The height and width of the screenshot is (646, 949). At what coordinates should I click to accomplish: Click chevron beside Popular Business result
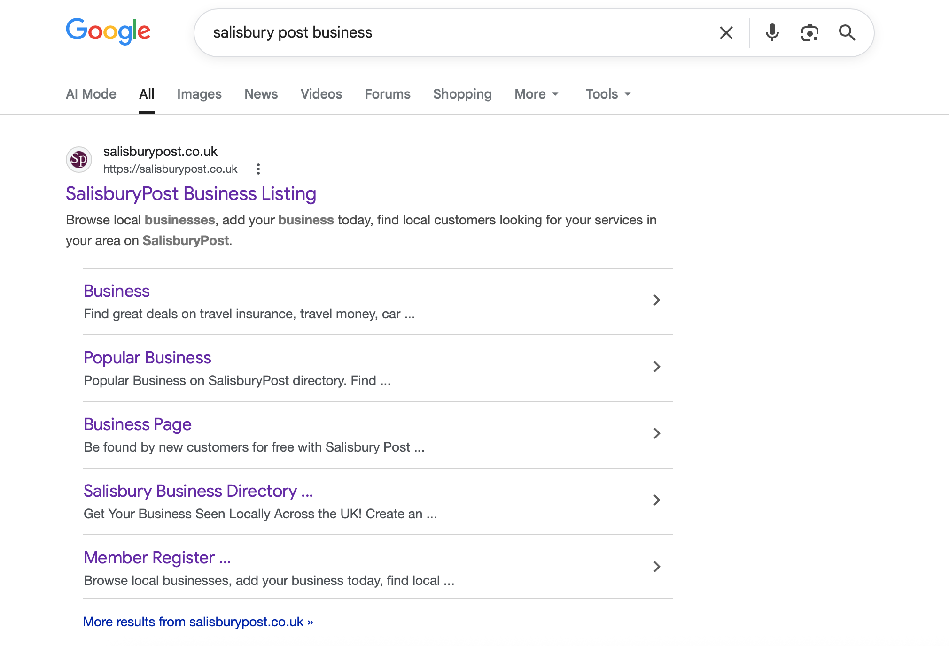click(657, 367)
